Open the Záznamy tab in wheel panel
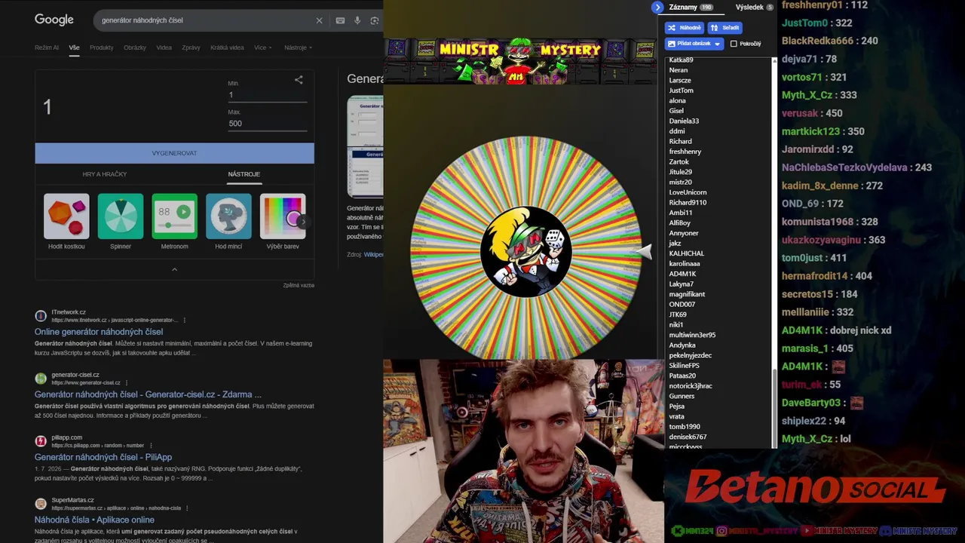Viewport: 965px width, 543px height. tap(691, 8)
